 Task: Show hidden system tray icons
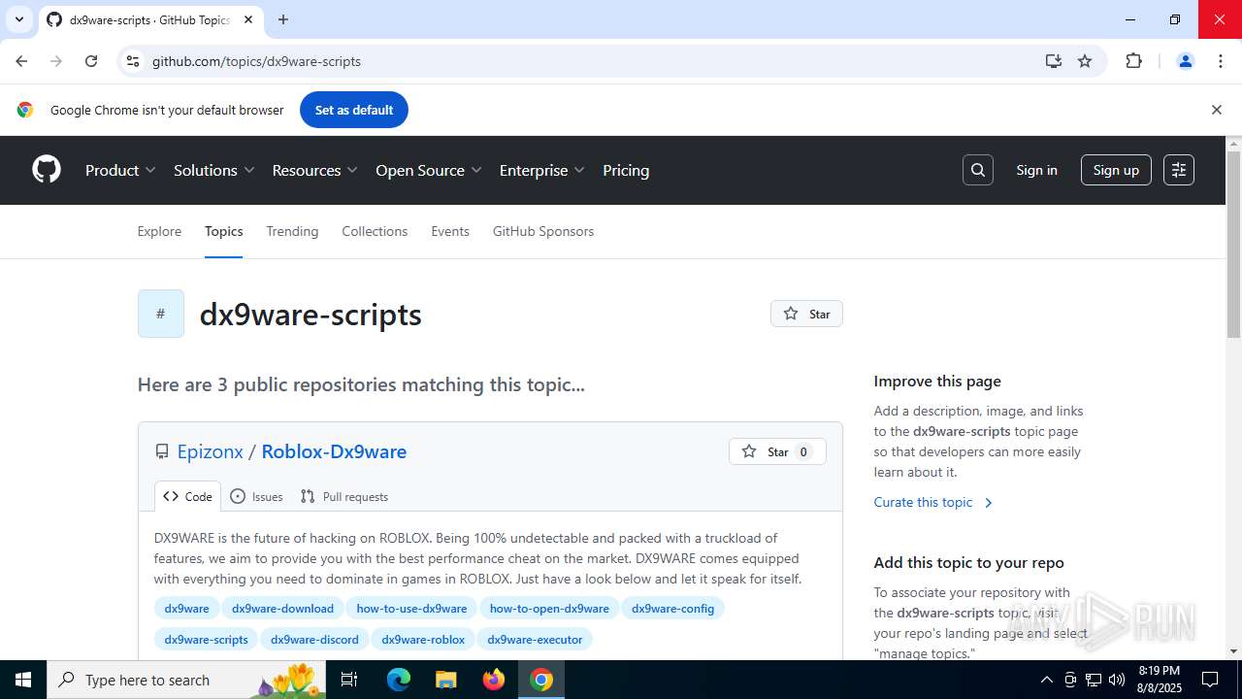1046,680
